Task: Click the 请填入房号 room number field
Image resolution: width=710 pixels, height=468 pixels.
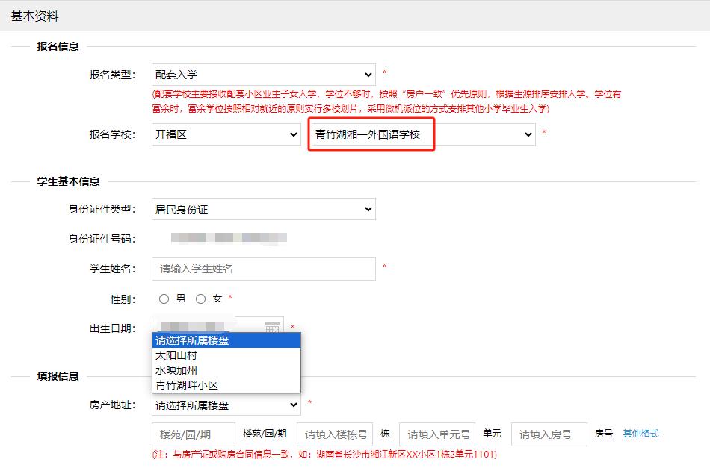Action: (x=549, y=434)
